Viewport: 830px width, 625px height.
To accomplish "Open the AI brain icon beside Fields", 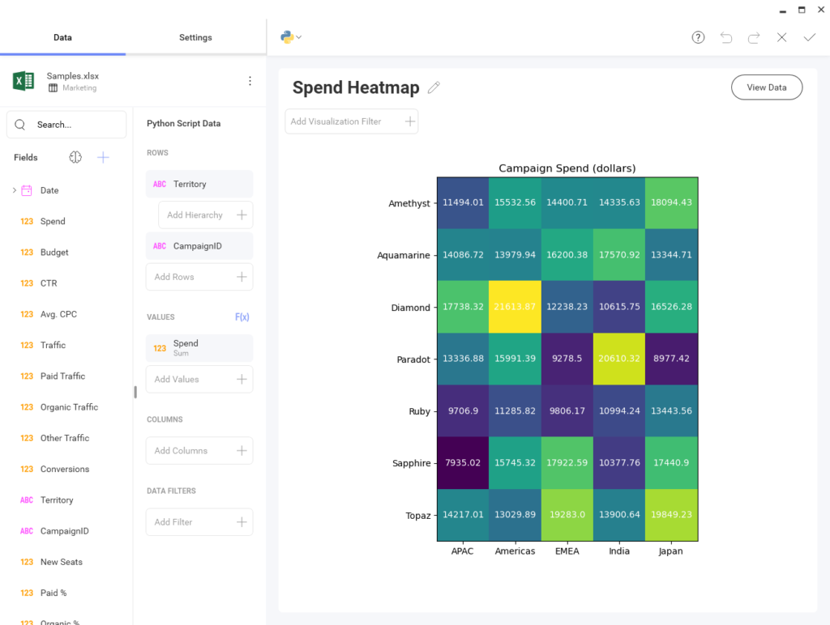I will pyautogui.click(x=75, y=157).
